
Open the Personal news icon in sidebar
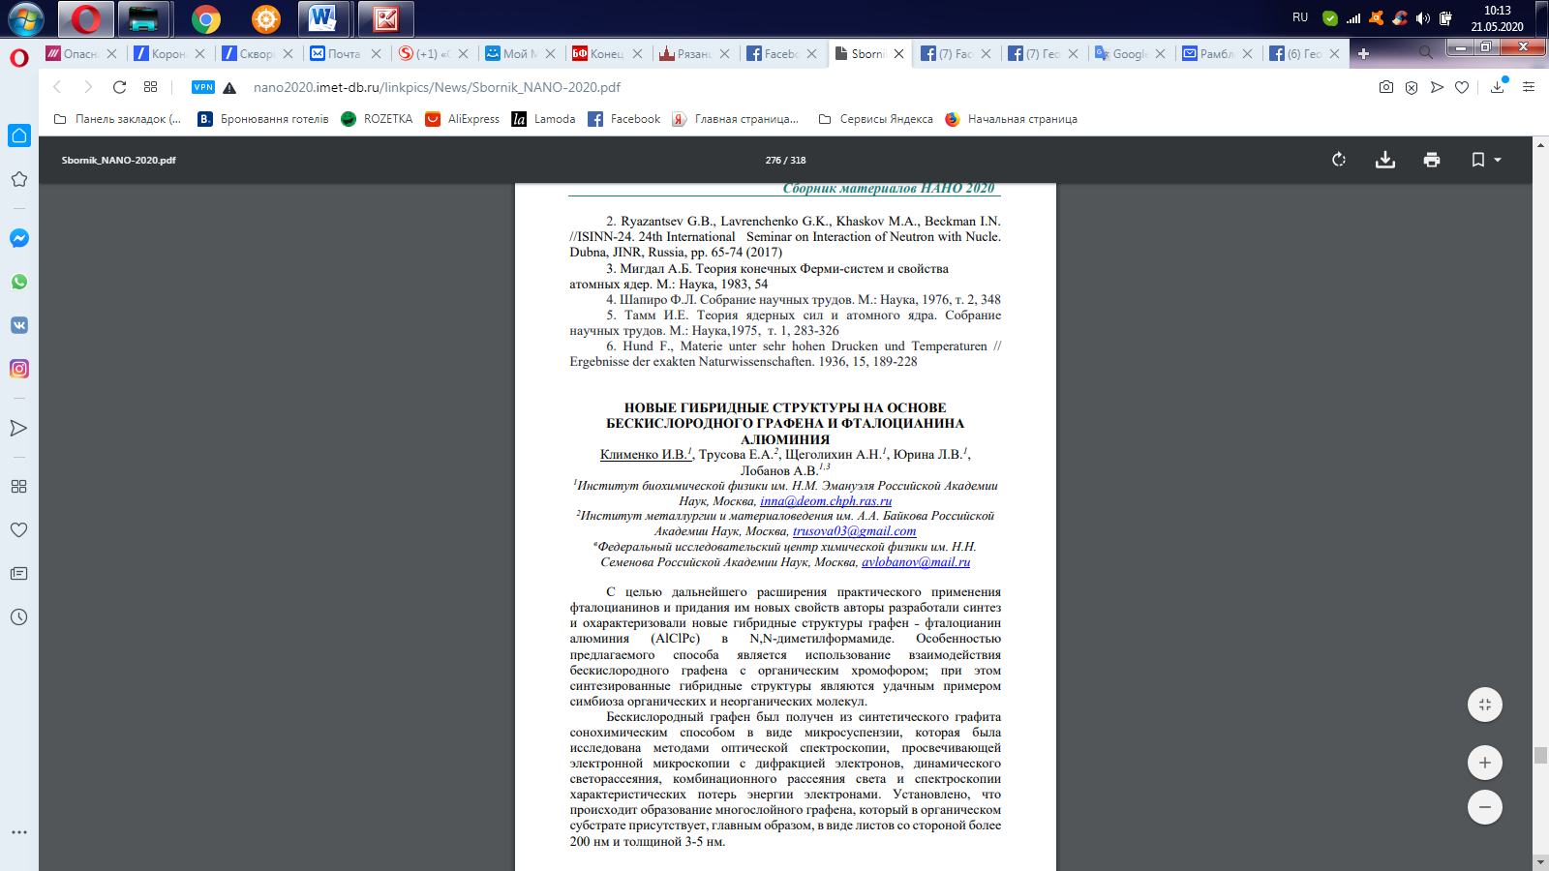click(x=19, y=573)
